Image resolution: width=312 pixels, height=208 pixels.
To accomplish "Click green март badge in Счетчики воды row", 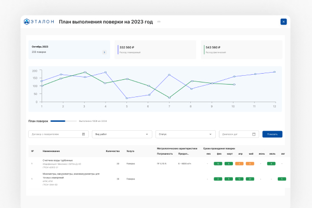I will point(229,164).
